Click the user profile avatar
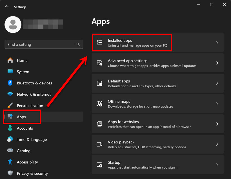This screenshot has height=179, width=231. point(13,25)
